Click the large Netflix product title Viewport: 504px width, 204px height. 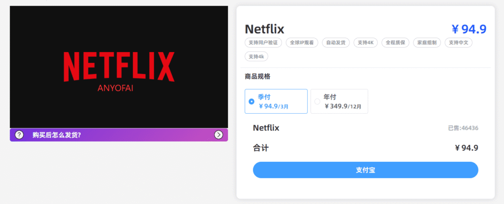264,29
